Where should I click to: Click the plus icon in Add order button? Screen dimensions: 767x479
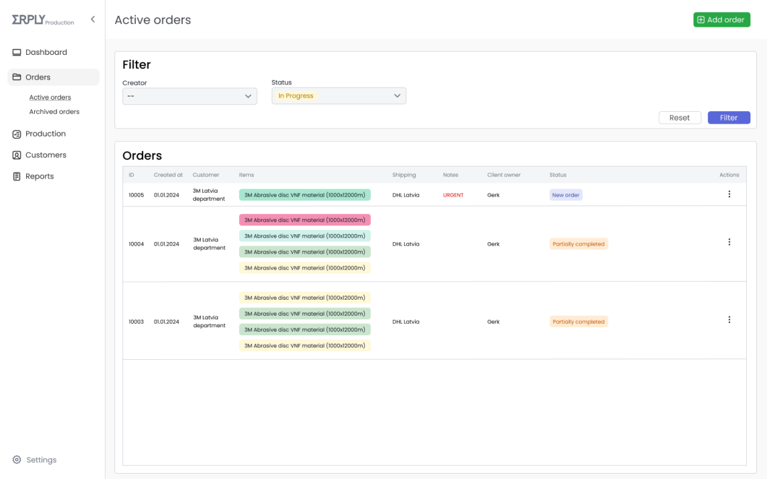(701, 20)
